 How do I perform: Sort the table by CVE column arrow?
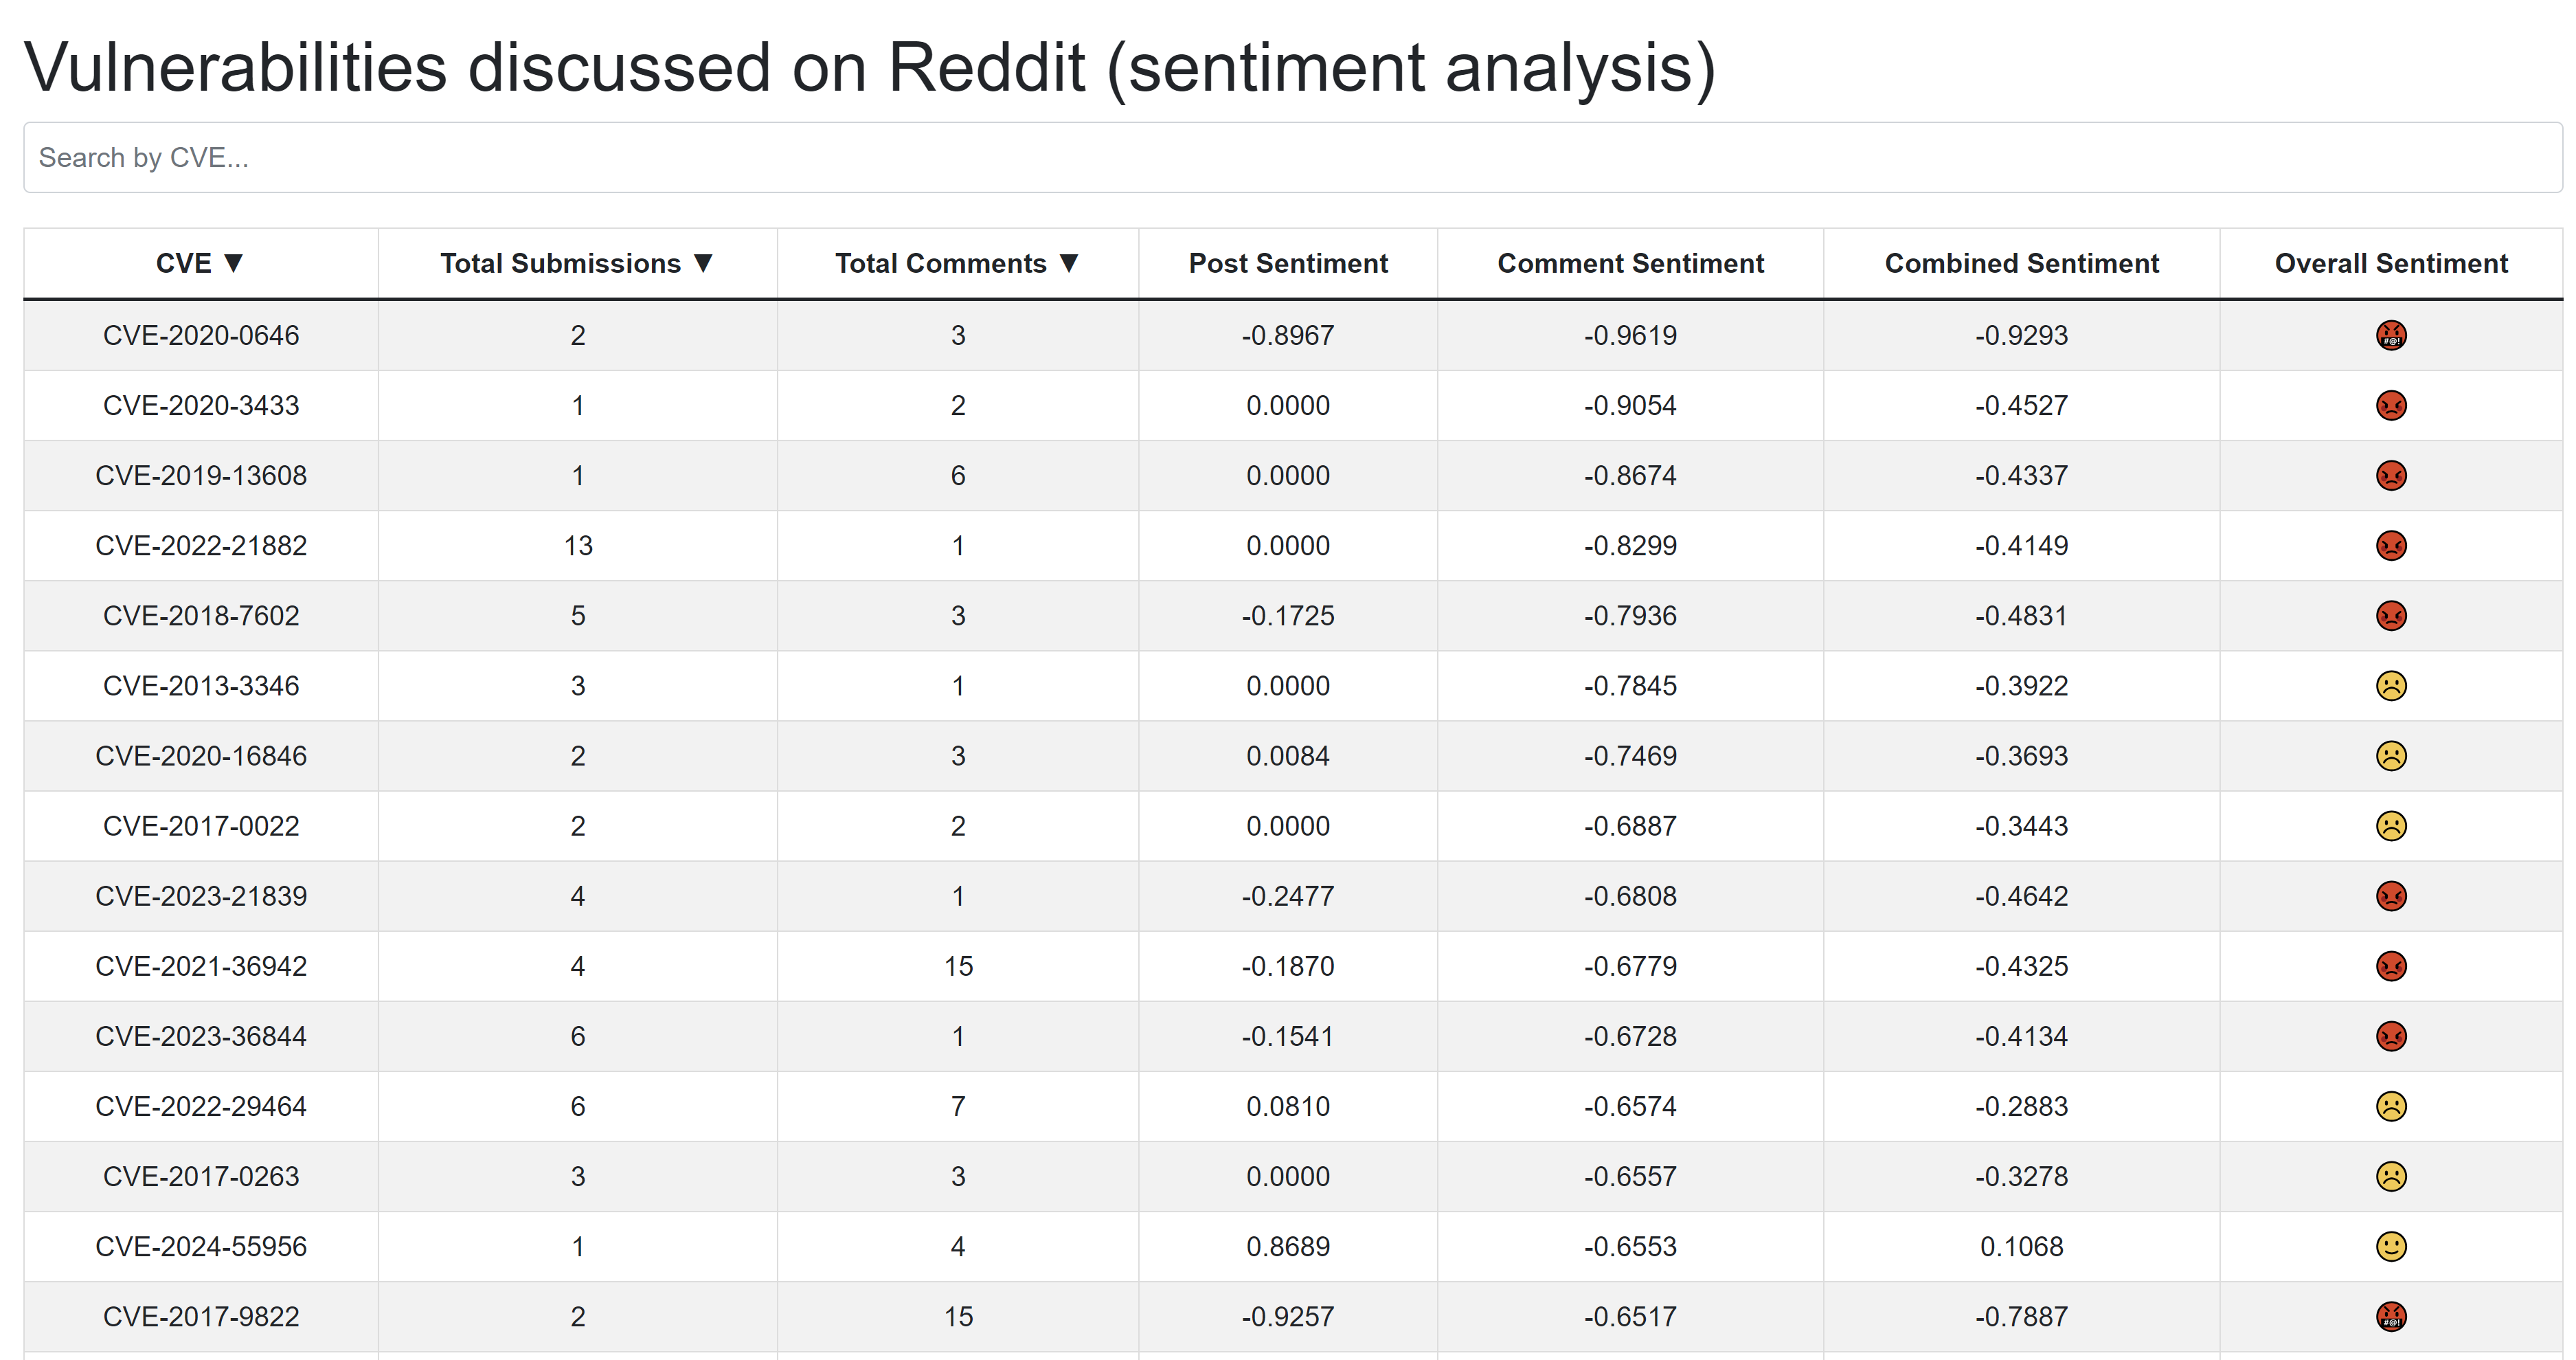234,263
